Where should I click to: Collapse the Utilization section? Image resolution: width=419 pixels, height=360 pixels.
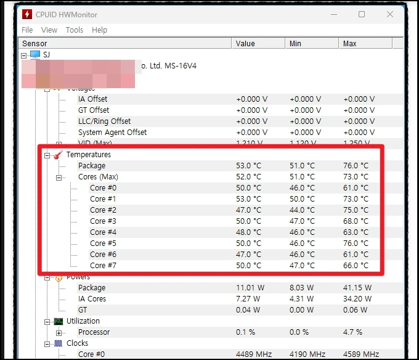pos(47,322)
